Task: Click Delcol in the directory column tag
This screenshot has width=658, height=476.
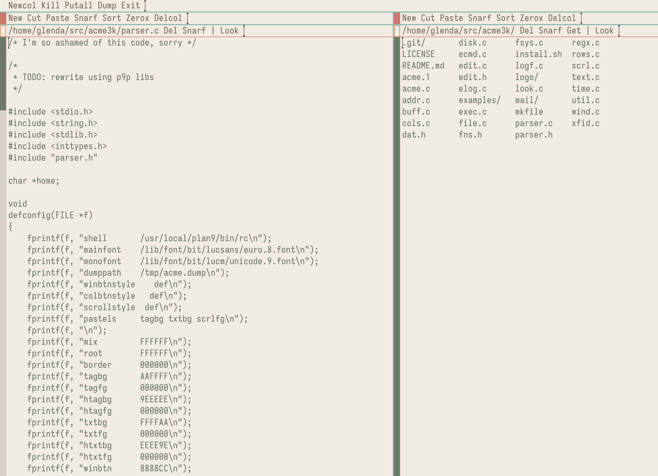Action: pos(562,18)
